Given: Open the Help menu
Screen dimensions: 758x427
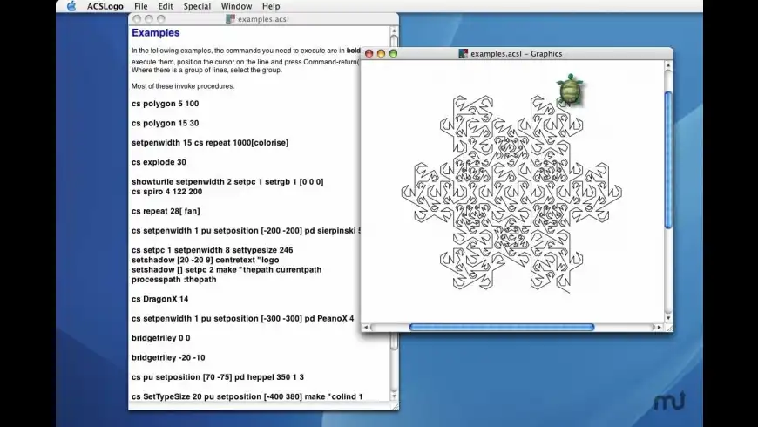Looking at the screenshot, I should [271, 6].
